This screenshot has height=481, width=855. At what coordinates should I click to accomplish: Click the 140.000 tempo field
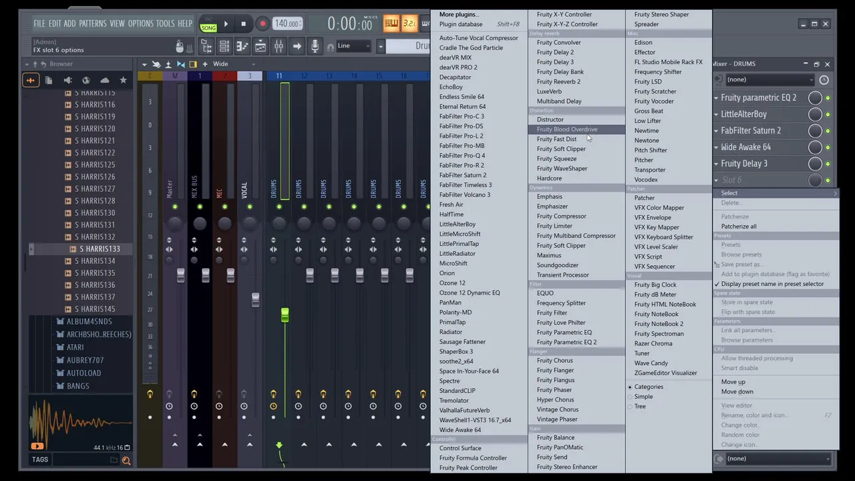point(287,24)
